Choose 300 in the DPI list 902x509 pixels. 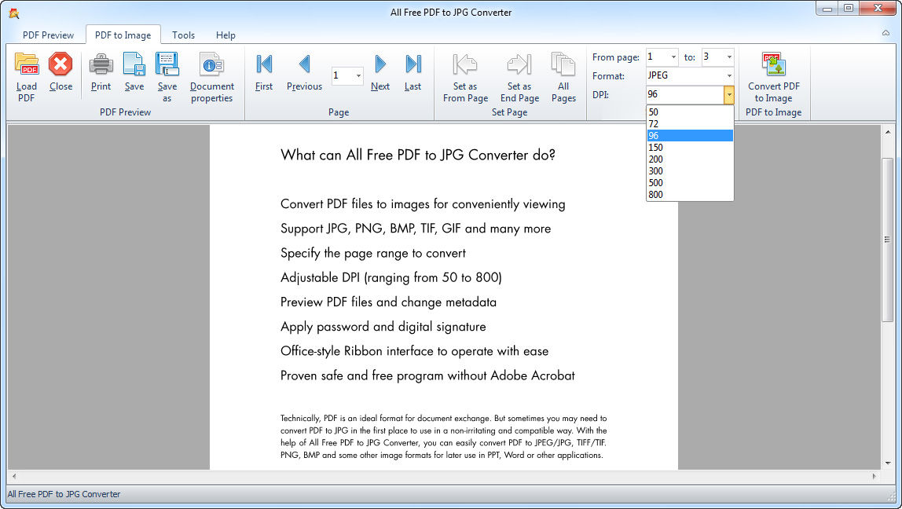[x=690, y=170]
